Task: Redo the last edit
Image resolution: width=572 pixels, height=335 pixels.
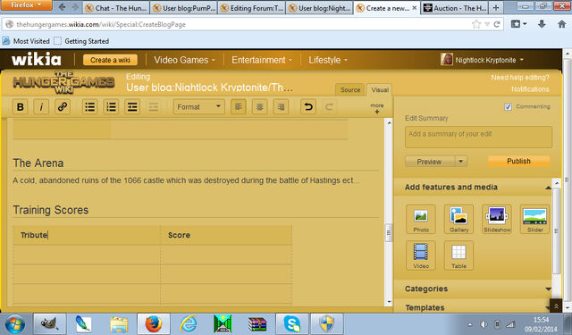Action: 329,107
